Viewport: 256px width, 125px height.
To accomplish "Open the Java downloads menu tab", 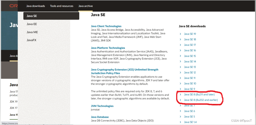I will tap(36, 6).
